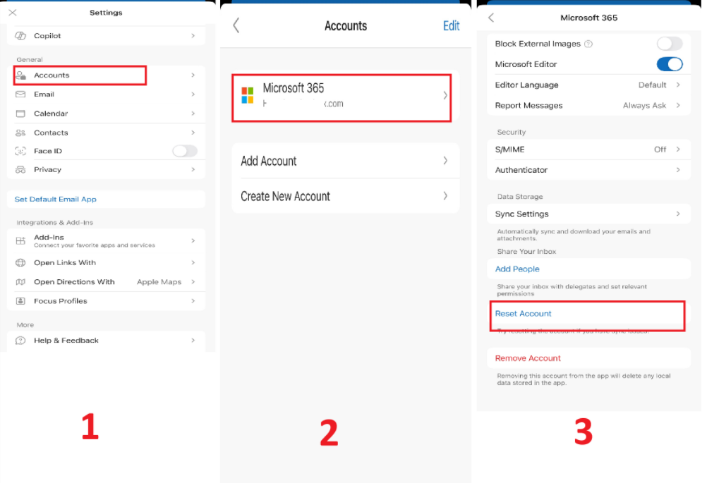Open the Help & Feedback row
707x483 pixels.
[x=107, y=341]
